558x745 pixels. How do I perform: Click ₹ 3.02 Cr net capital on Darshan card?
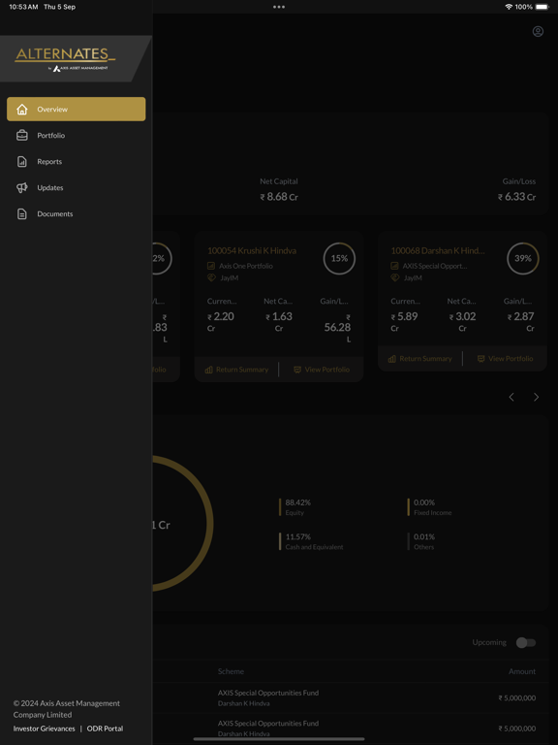tap(463, 321)
